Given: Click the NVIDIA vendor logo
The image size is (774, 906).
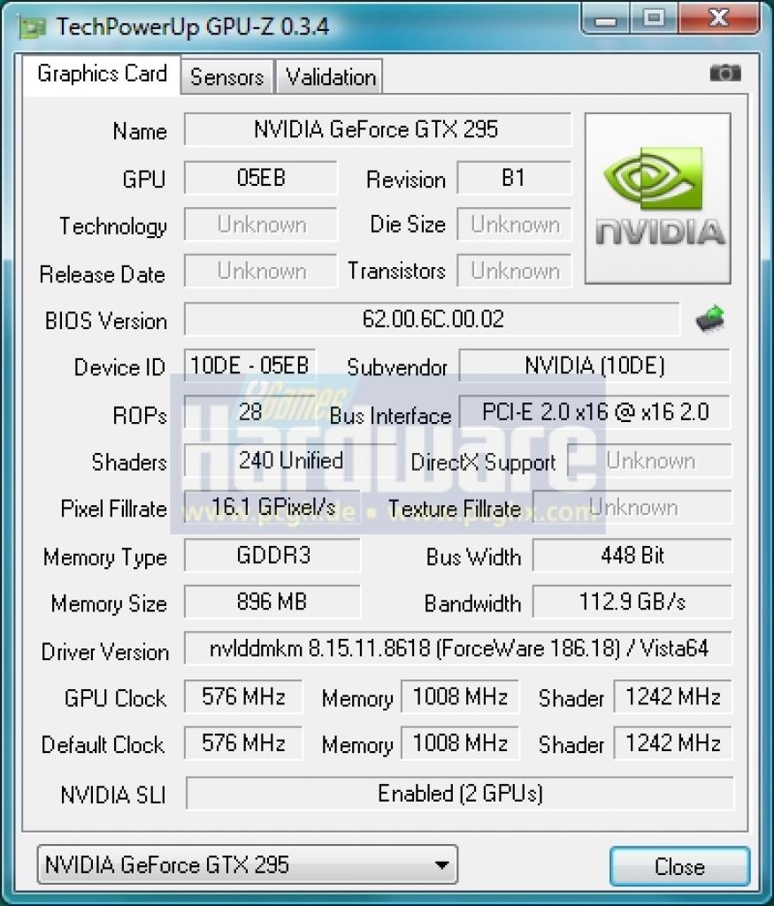Looking at the screenshot, I should coord(658,198).
